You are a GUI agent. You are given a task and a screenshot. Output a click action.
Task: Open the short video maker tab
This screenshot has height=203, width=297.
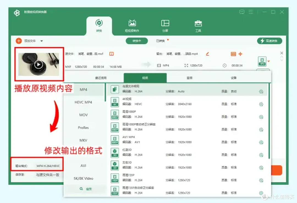click(x=132, y=26)
